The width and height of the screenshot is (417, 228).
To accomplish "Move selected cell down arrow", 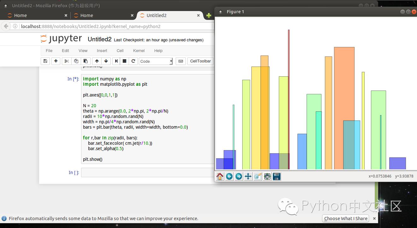I will tap(106, 61).
